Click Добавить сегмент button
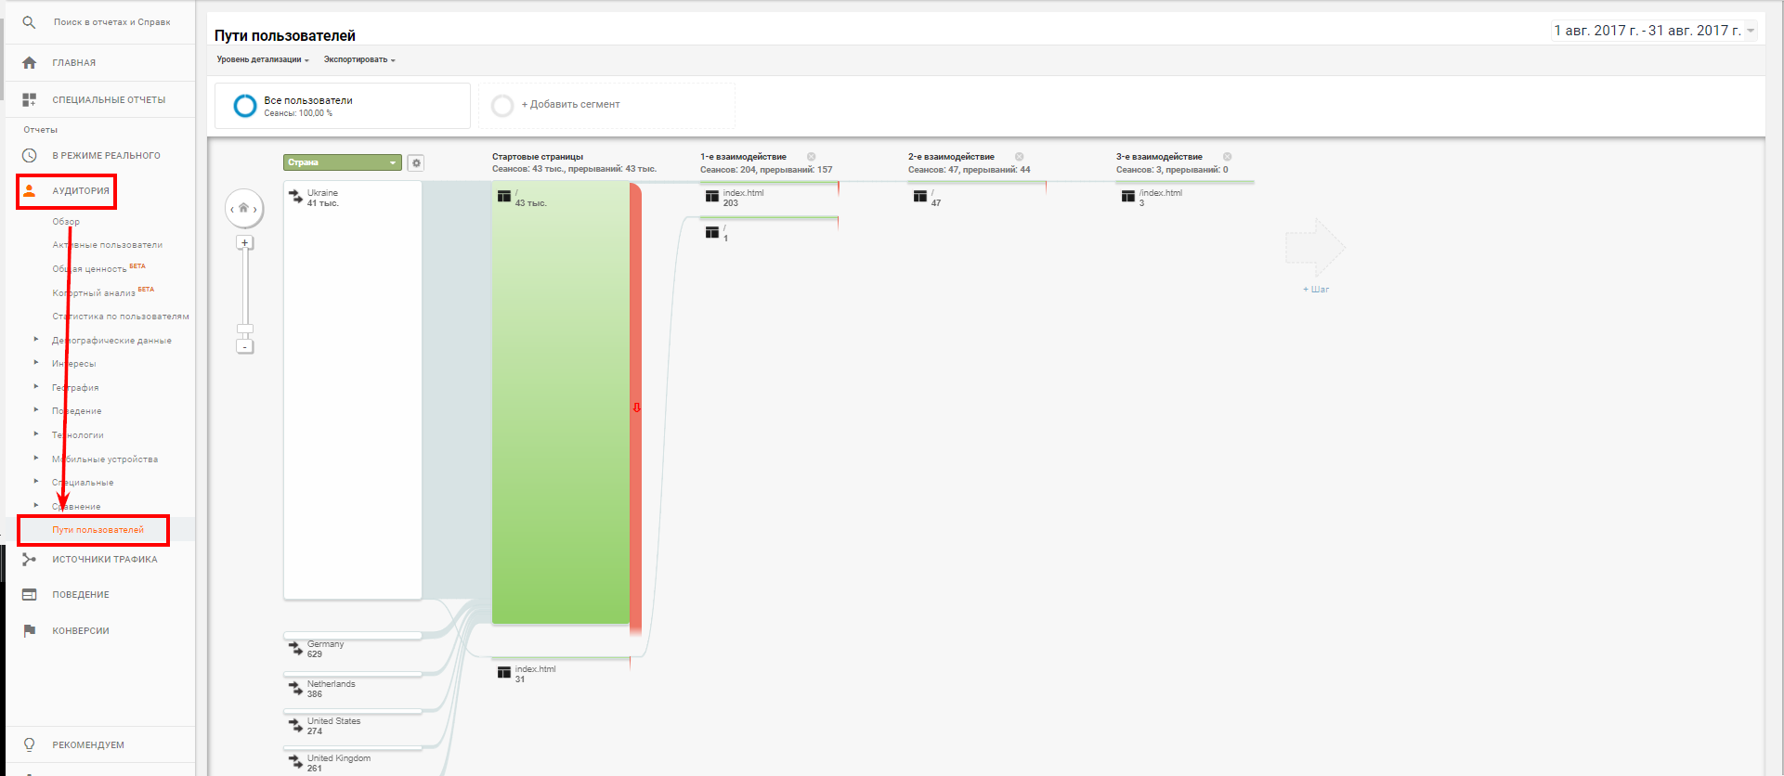 point(569,105)
